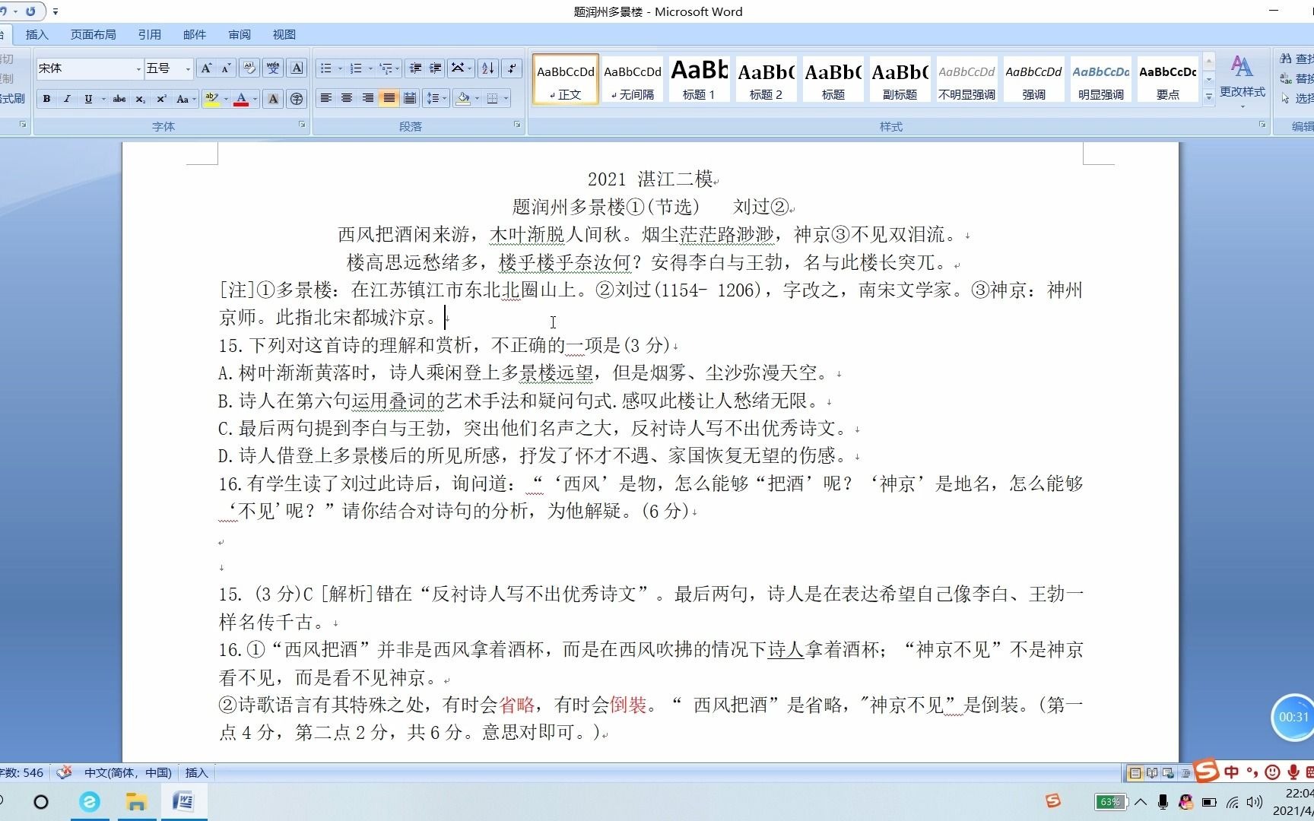Viewport: 1314px width, 821px height.
Task: Toggle Bold formatting
Action: (x=46, y=99)
